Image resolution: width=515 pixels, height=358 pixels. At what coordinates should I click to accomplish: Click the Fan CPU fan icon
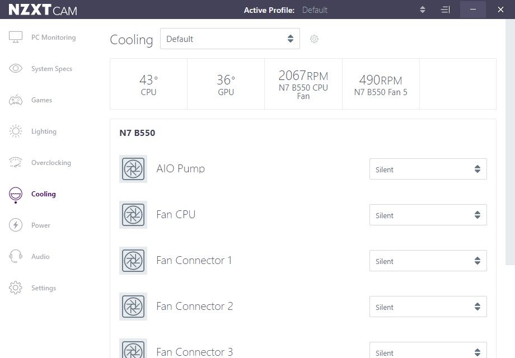point(133,215)
